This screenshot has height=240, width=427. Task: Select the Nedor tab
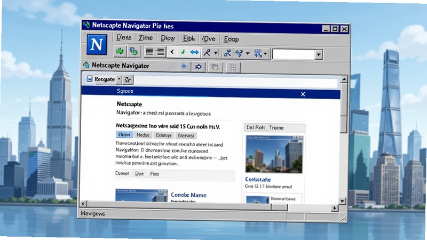pos(143,135)
